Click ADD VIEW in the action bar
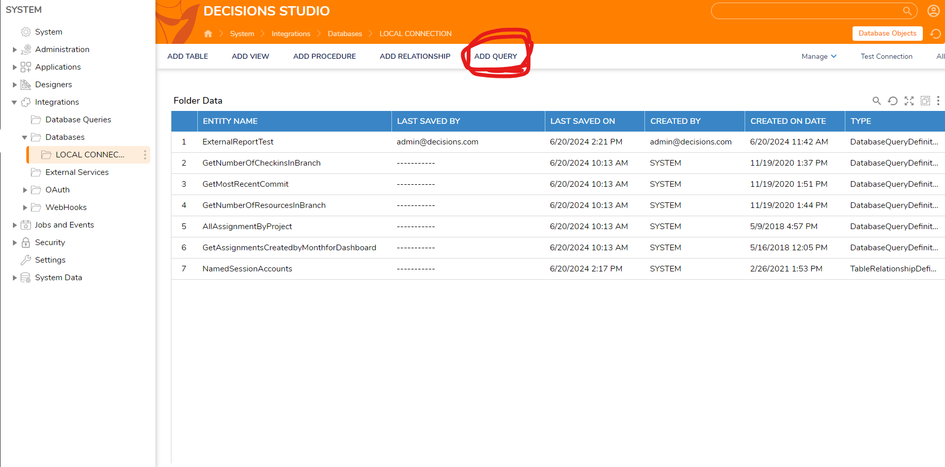 250,56
